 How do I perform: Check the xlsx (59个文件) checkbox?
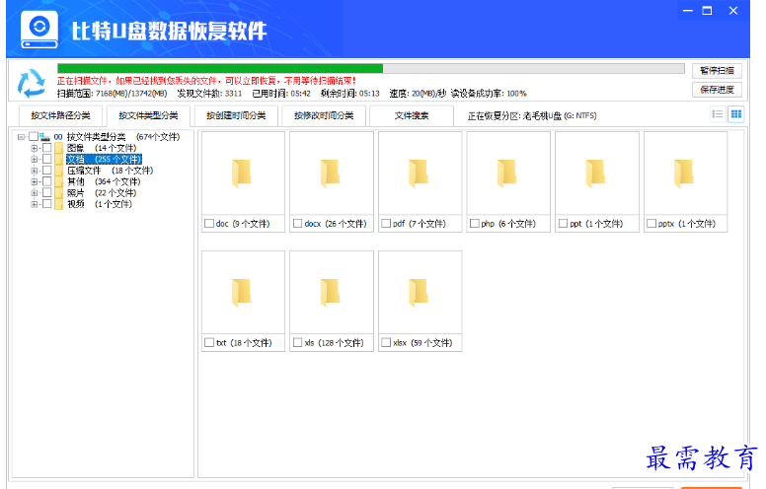tap(386, 342)
